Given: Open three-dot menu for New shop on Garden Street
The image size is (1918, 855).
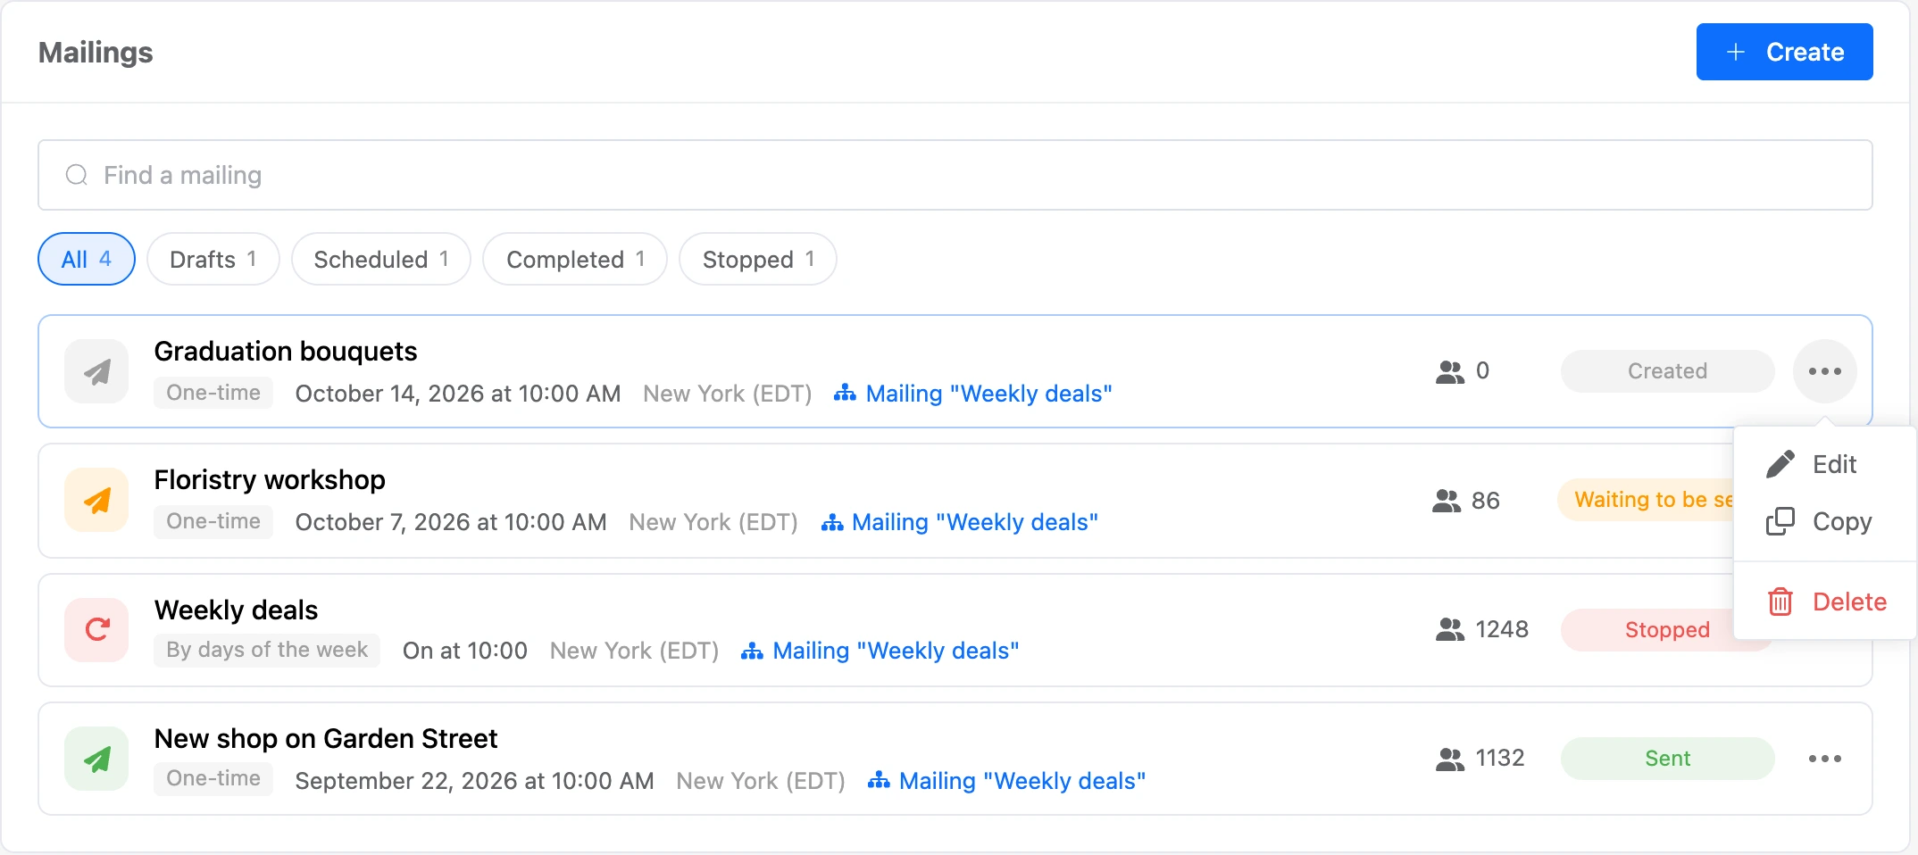Looking at the screenshot, I should pos(1825,759).
